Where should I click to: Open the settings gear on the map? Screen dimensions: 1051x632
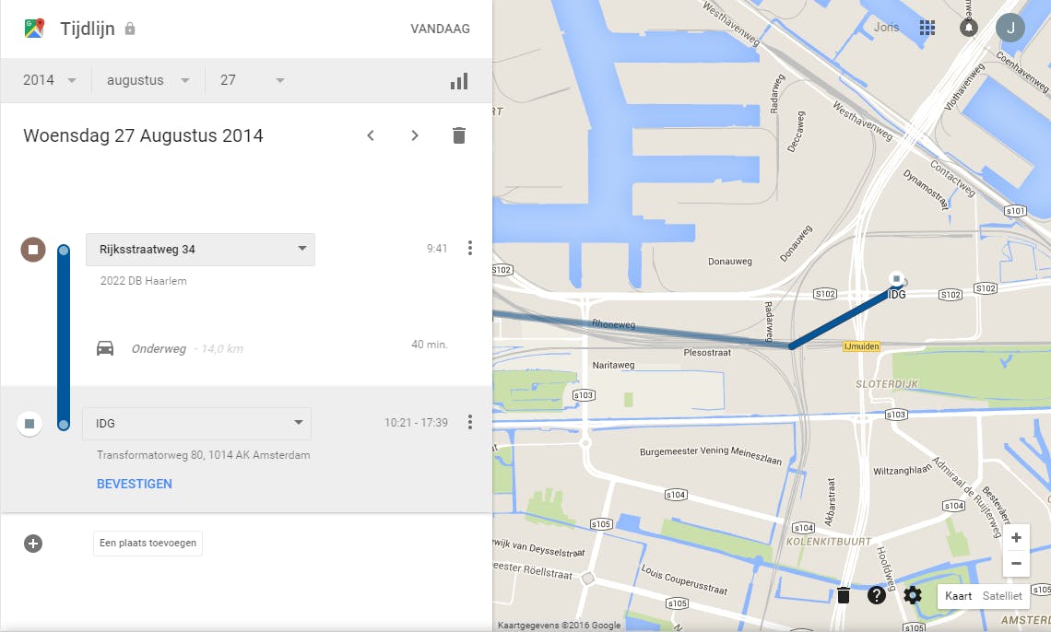[x=913, y=595]
